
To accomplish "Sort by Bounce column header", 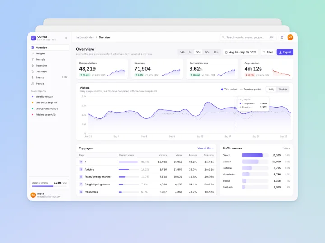I will [193, 155].
